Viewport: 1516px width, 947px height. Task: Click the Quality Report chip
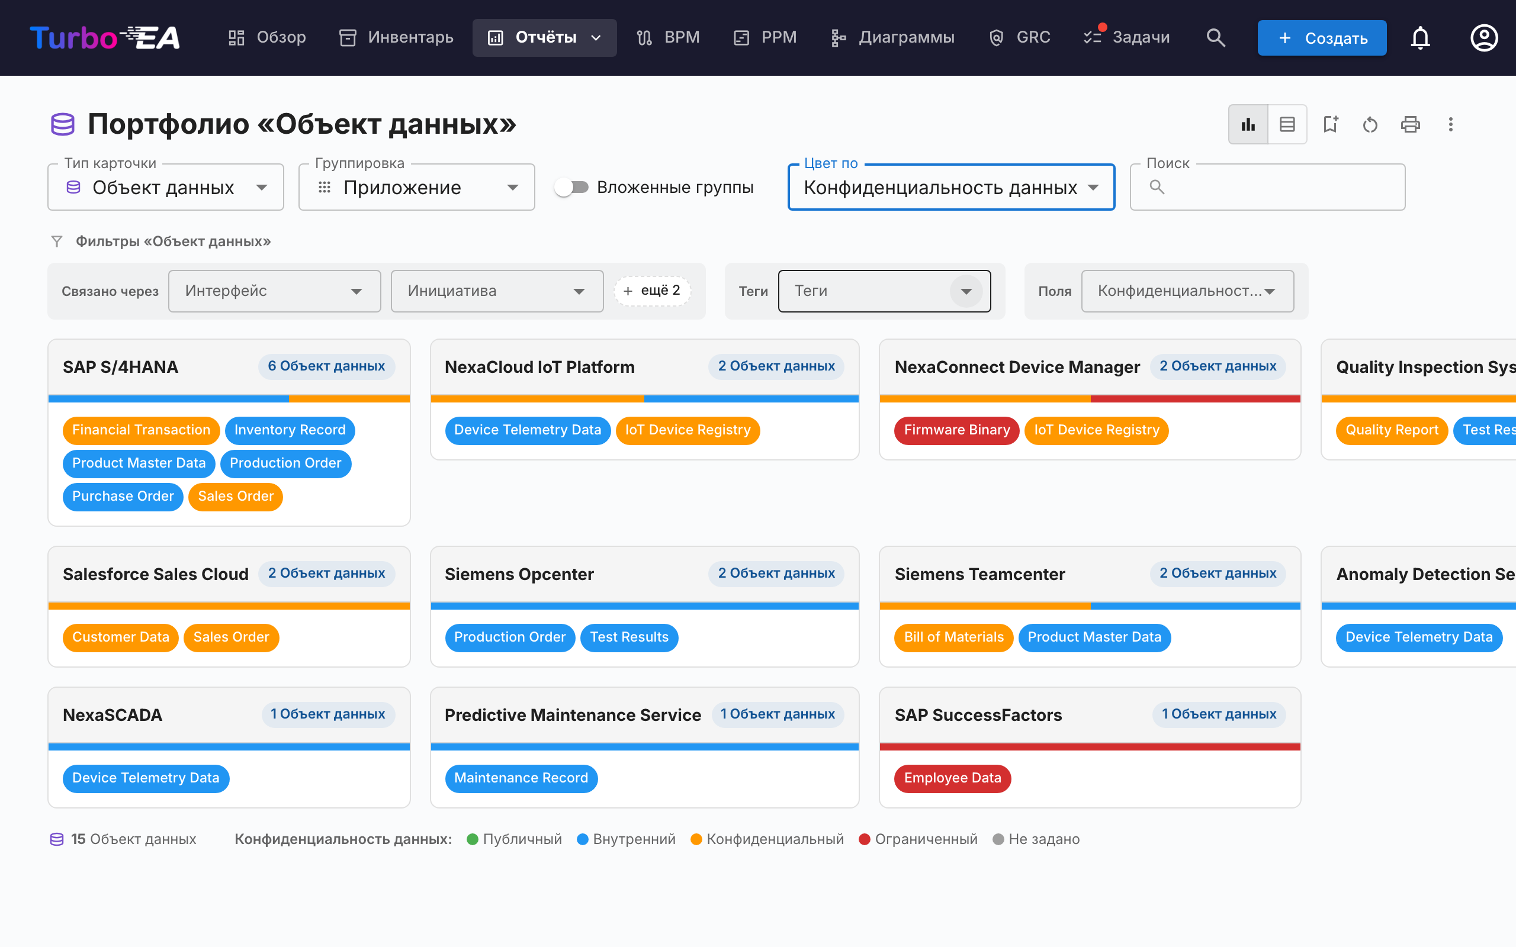pos(1391,430)
